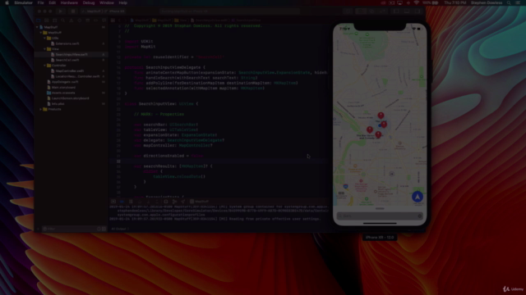Toggle breakpoints activation in debug bar
Screen dimensions: 526x295
(122, 202)
